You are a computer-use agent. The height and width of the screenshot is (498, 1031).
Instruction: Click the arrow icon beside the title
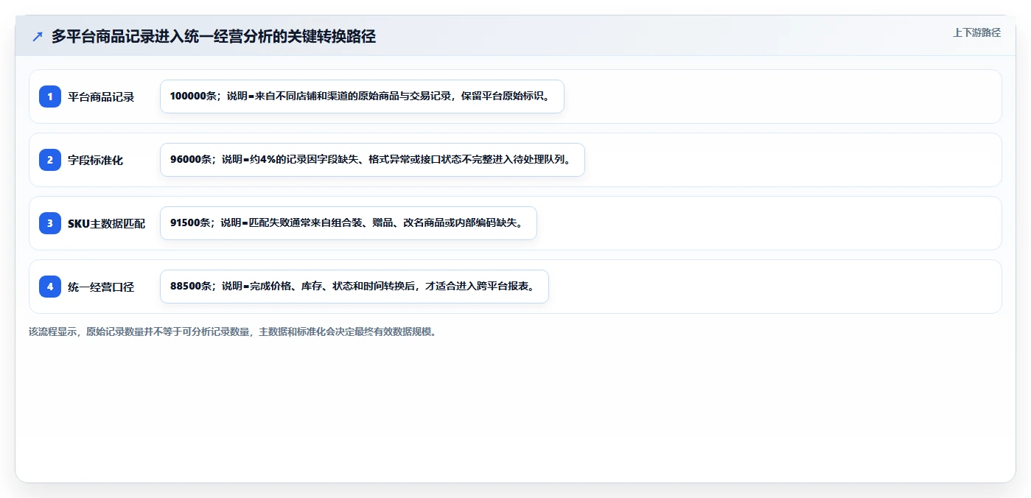coord(38,37)
